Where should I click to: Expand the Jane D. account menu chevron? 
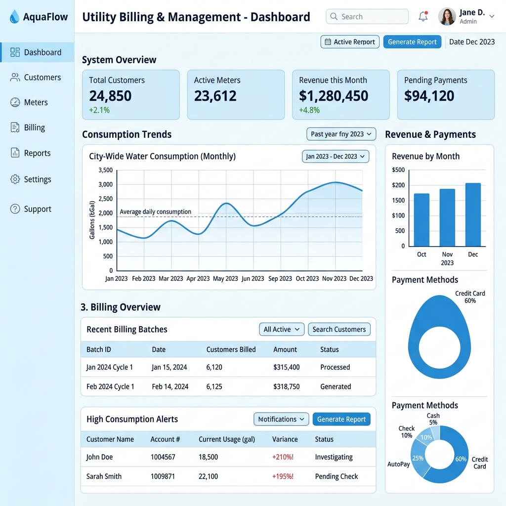point(492,16)
